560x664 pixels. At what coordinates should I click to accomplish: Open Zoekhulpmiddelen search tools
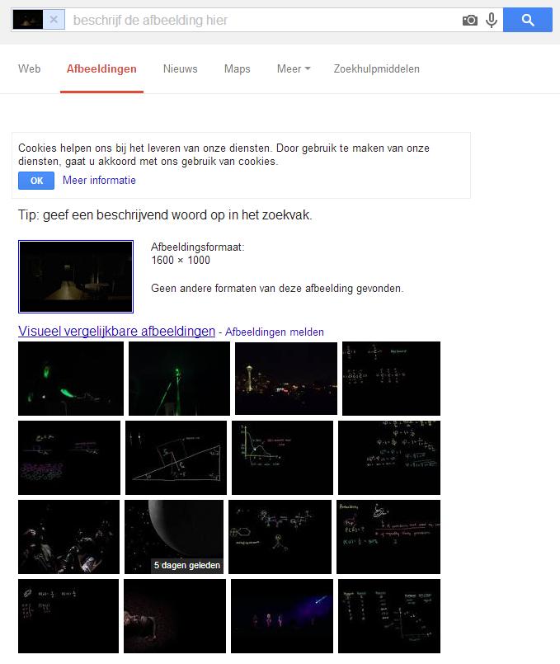pyautogui.click(x=376, y=69)
